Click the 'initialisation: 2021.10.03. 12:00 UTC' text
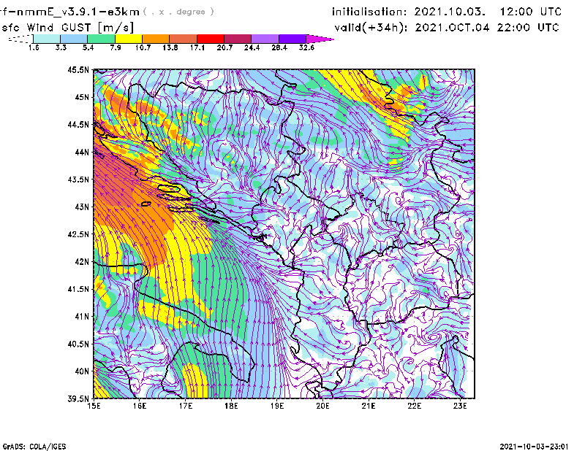The image size is (585, 451). click(447, 12)
